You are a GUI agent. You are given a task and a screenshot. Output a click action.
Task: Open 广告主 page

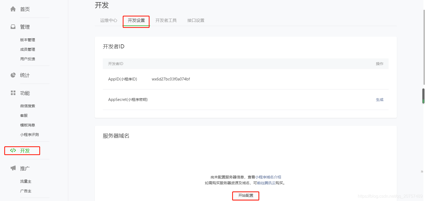point(26,191)
